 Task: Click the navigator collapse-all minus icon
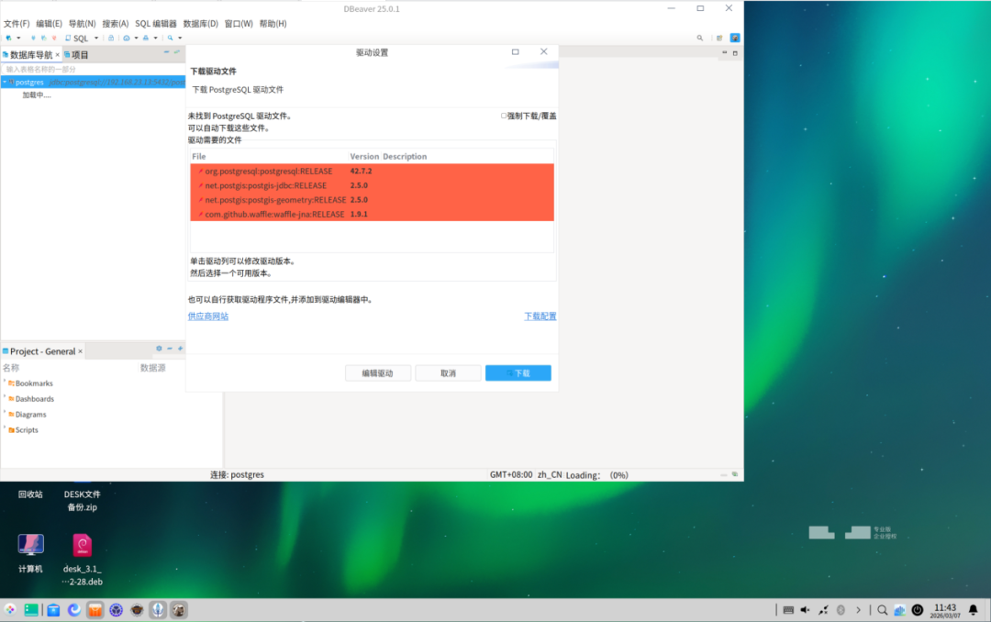(x=166, y=51)
